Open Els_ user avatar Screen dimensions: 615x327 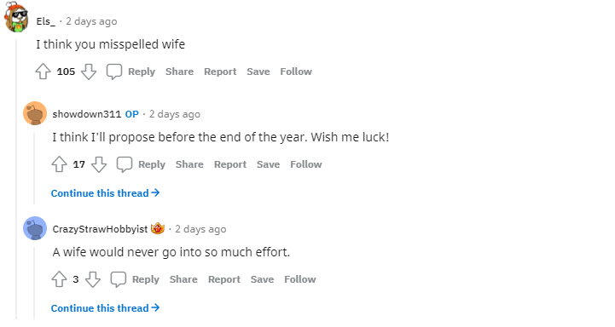[x=16, y=18]
